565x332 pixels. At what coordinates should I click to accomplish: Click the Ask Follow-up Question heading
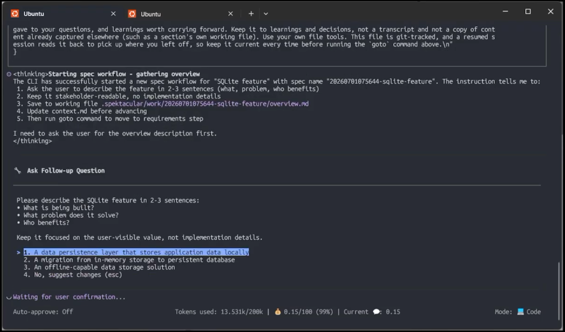click(x=66, y=170)
